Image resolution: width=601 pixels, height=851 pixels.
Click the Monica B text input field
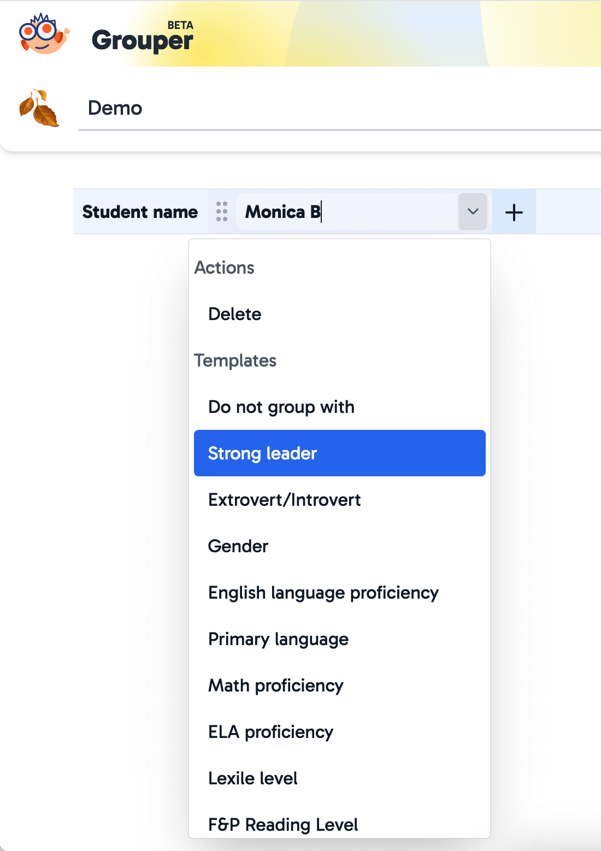click(x=350, y=212)
